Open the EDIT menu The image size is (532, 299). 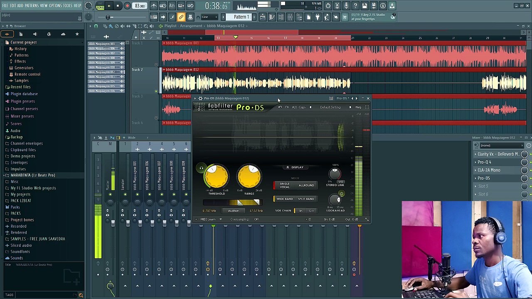(x=13, y=5)
